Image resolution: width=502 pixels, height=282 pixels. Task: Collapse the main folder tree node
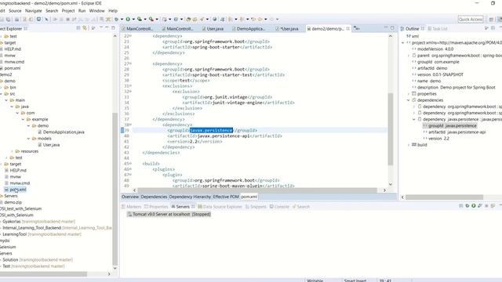point(6,100)
